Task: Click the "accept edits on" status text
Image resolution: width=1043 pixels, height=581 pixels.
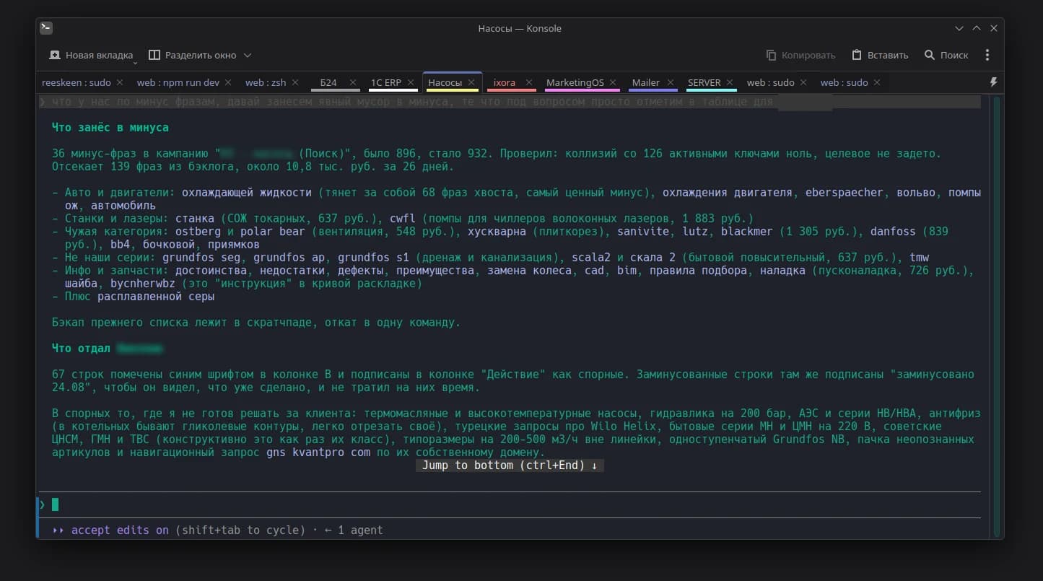Action: pos(120,530)
